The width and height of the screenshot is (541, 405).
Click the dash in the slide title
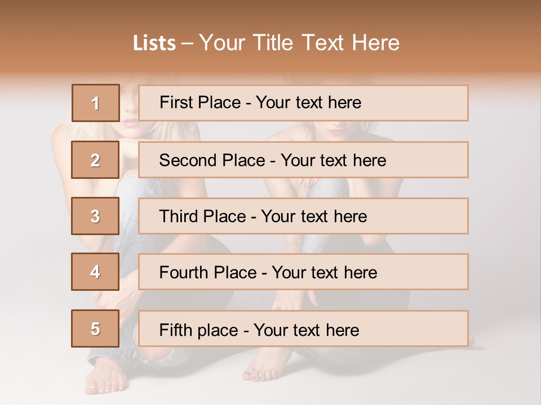tap(187, 43)
